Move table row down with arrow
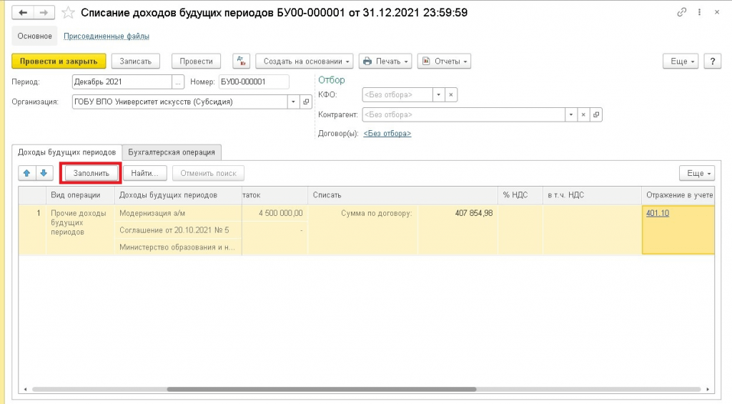The height and width of the screenshot is (404, 732). [44, 173]
